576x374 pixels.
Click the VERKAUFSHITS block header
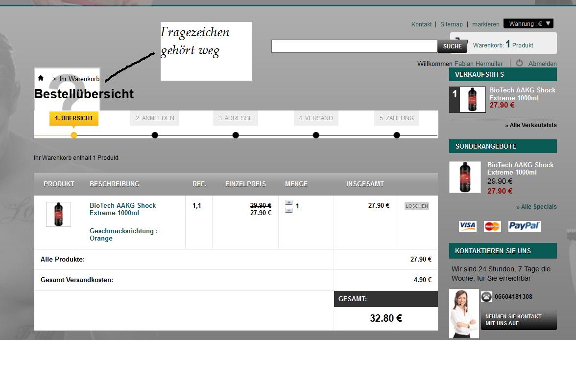(x=503, y=74)
